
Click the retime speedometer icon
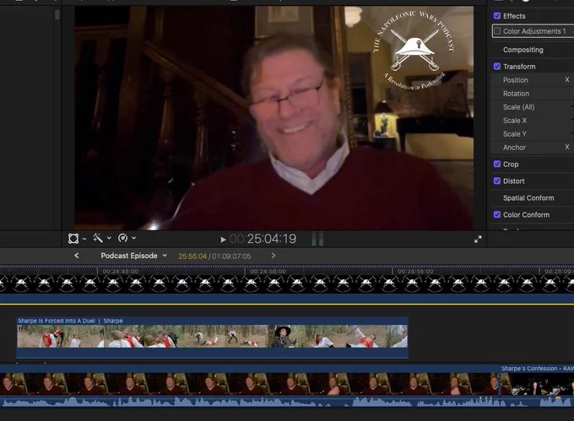122,238
